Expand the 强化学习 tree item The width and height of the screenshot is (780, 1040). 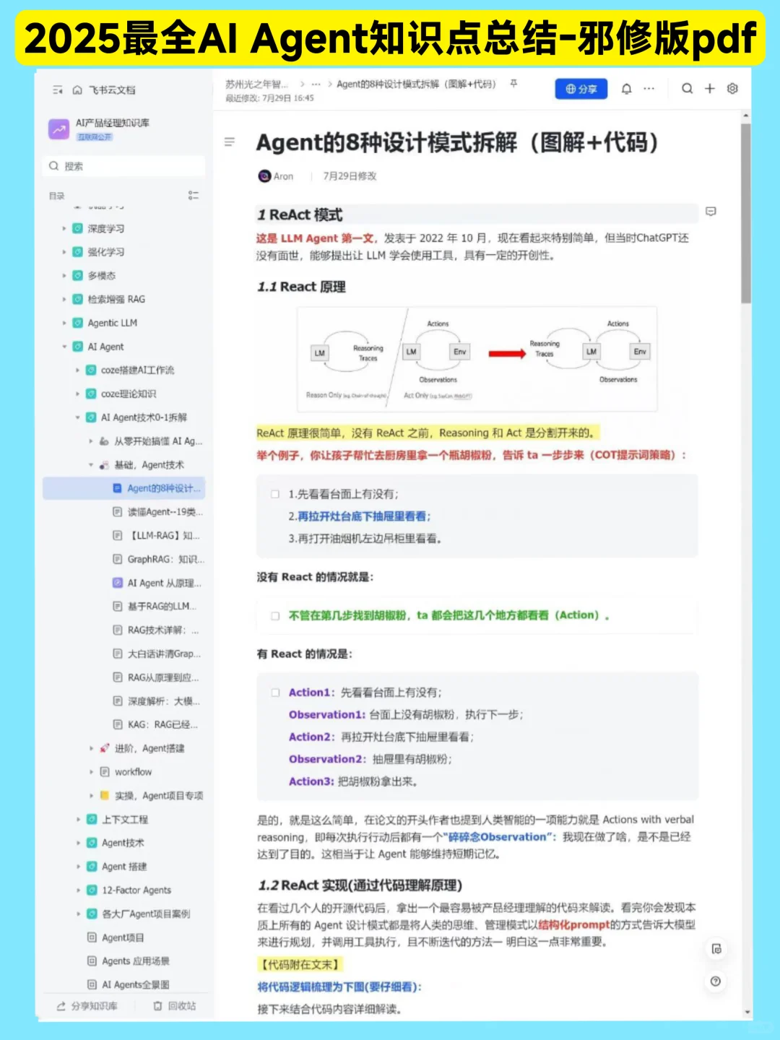[x=64, y=252]
